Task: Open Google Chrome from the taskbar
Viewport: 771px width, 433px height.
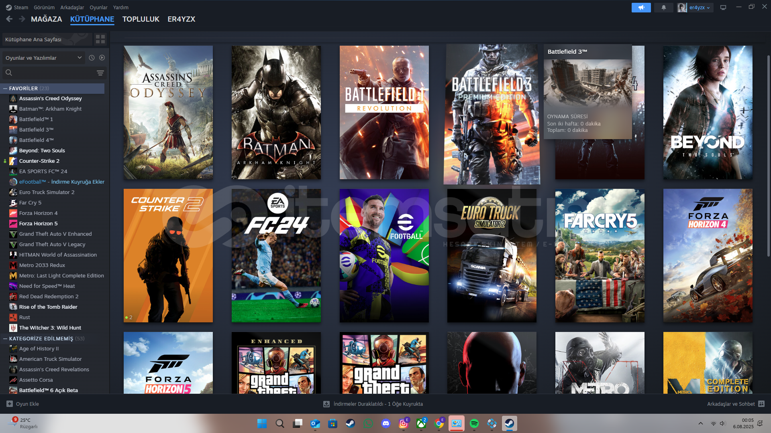Action: (x=439, y=423)
